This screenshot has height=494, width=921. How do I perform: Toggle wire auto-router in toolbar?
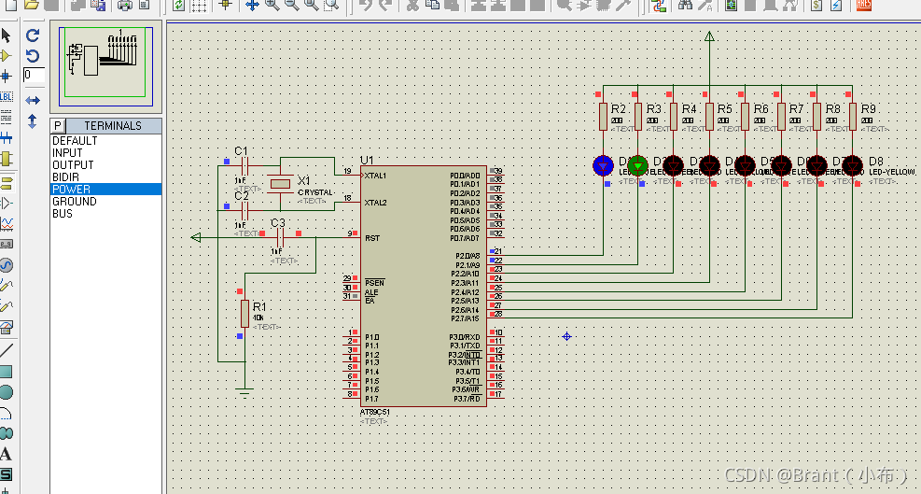(x=660, y=6)
